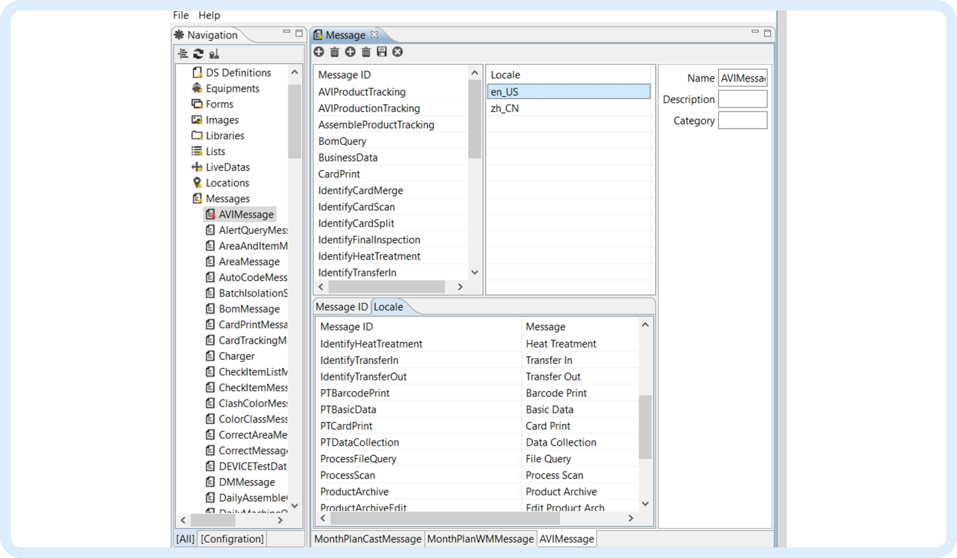
Task: Click the [All] filter button
Action: (x=185, y=539)
